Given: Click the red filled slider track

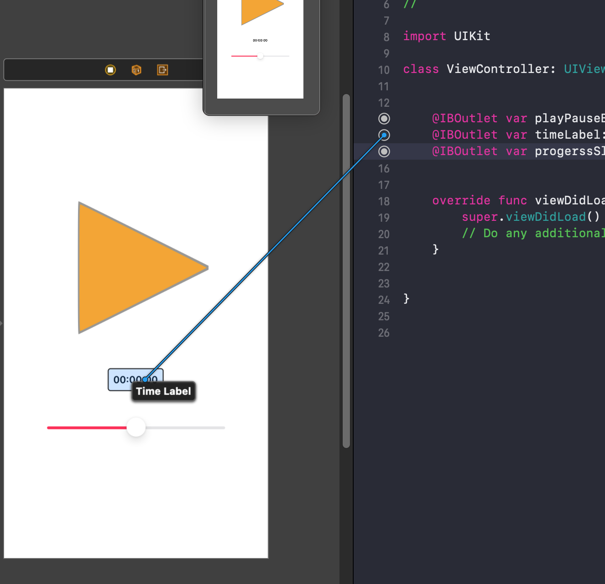Looking at the screenshot, I should tap(87, 428).
